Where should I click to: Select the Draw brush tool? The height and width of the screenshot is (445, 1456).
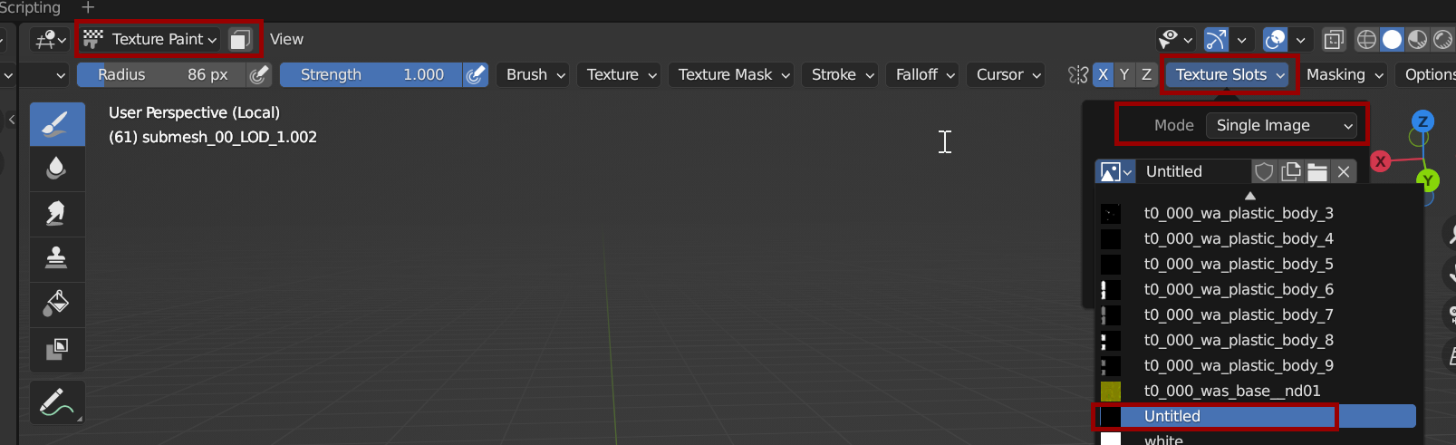click(57, 123)
